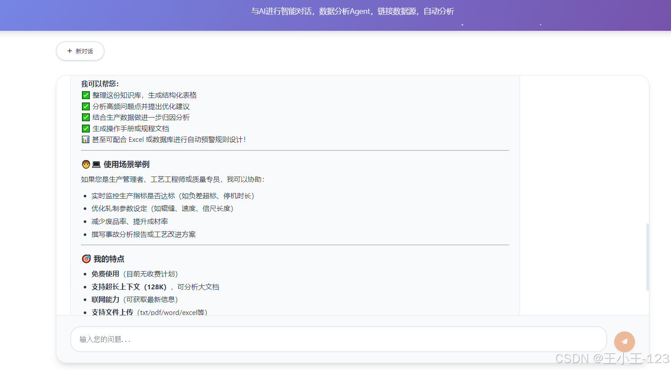Click the 联网能力 feature bullet
Viewport: 671px width, 370px height.
point(105,299)
